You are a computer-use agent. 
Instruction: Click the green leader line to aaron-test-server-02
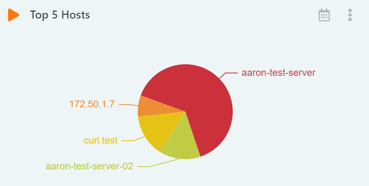click(x=159, y=163)
